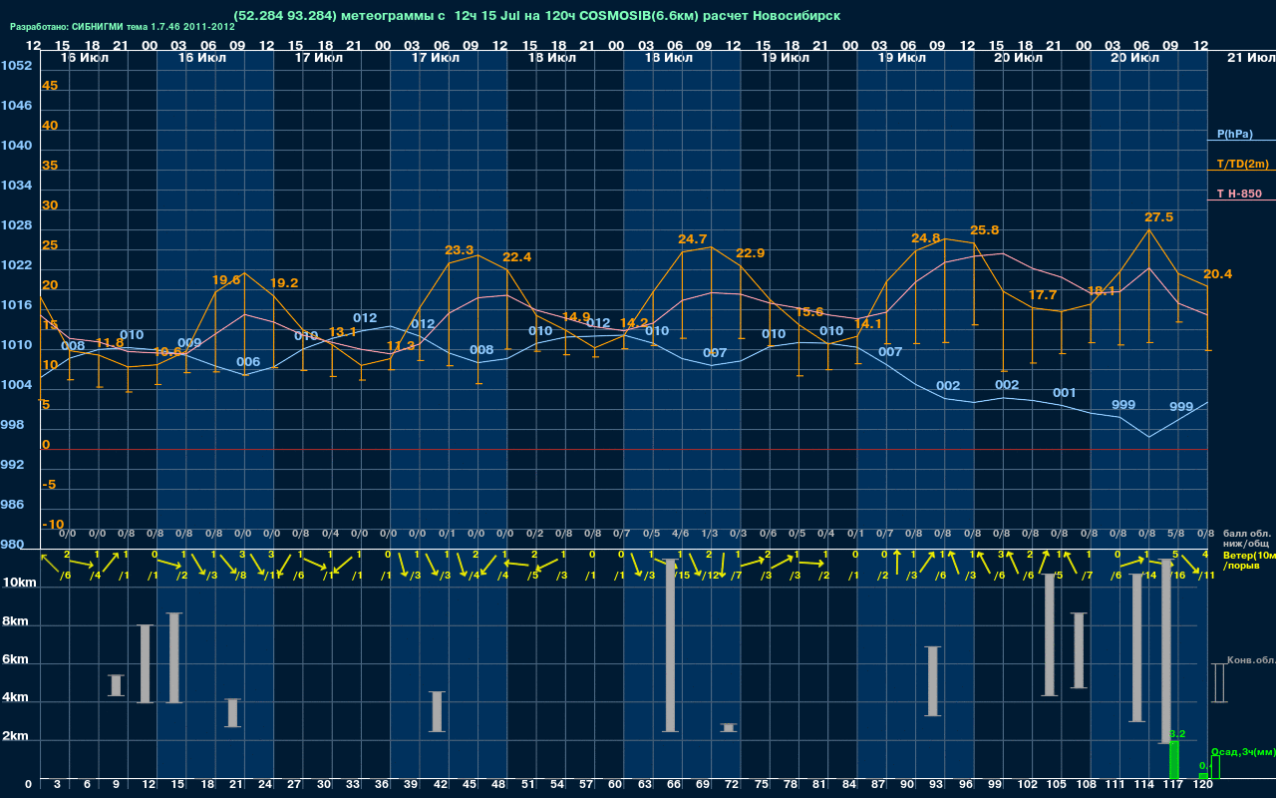
Task: Click the convective cloud bar above hour 108
Action: point(1079,650)
